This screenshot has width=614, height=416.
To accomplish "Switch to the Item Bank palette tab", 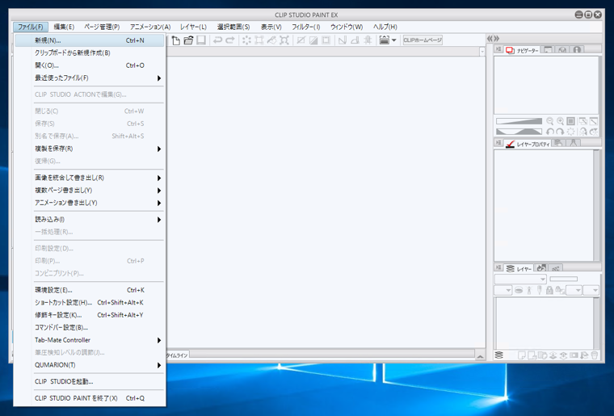I will 563,50.
